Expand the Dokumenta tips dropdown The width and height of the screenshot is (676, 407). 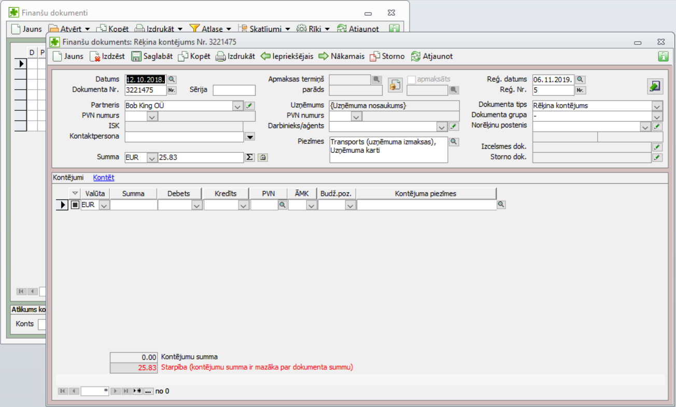coord(657,106)
